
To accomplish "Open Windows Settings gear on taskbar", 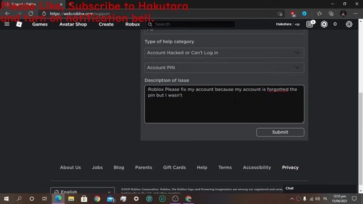I will (136, 199).
